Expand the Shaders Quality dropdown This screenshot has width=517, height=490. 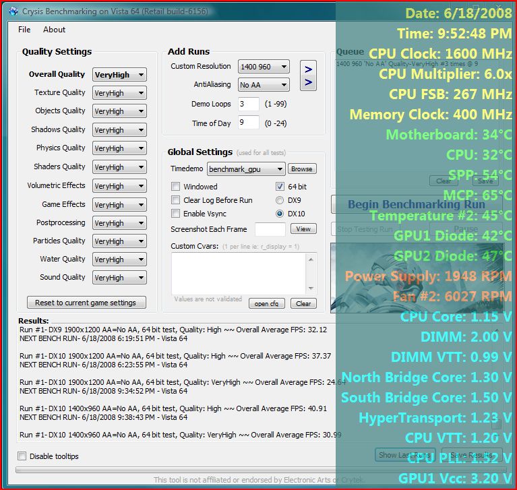click(x=119, y=167)
